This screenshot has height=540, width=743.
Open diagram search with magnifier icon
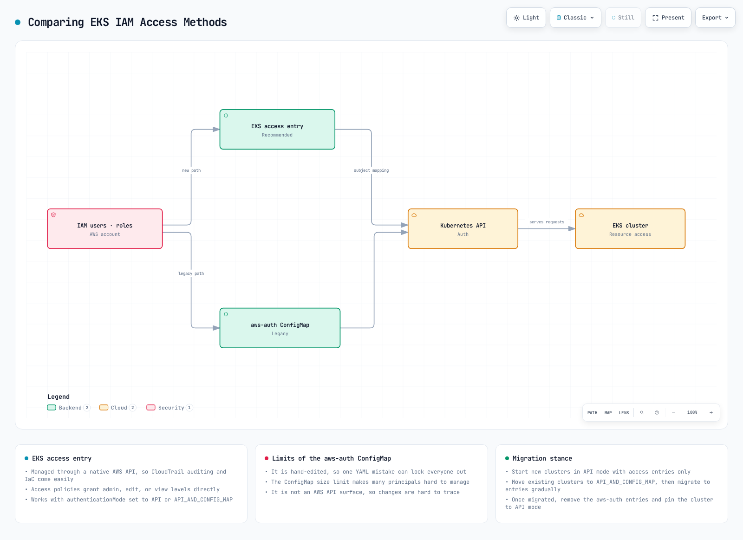pos(642,413)
